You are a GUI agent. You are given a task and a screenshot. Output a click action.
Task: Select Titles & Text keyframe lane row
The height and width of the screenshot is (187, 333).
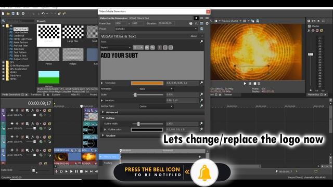(x=110, y=157)
